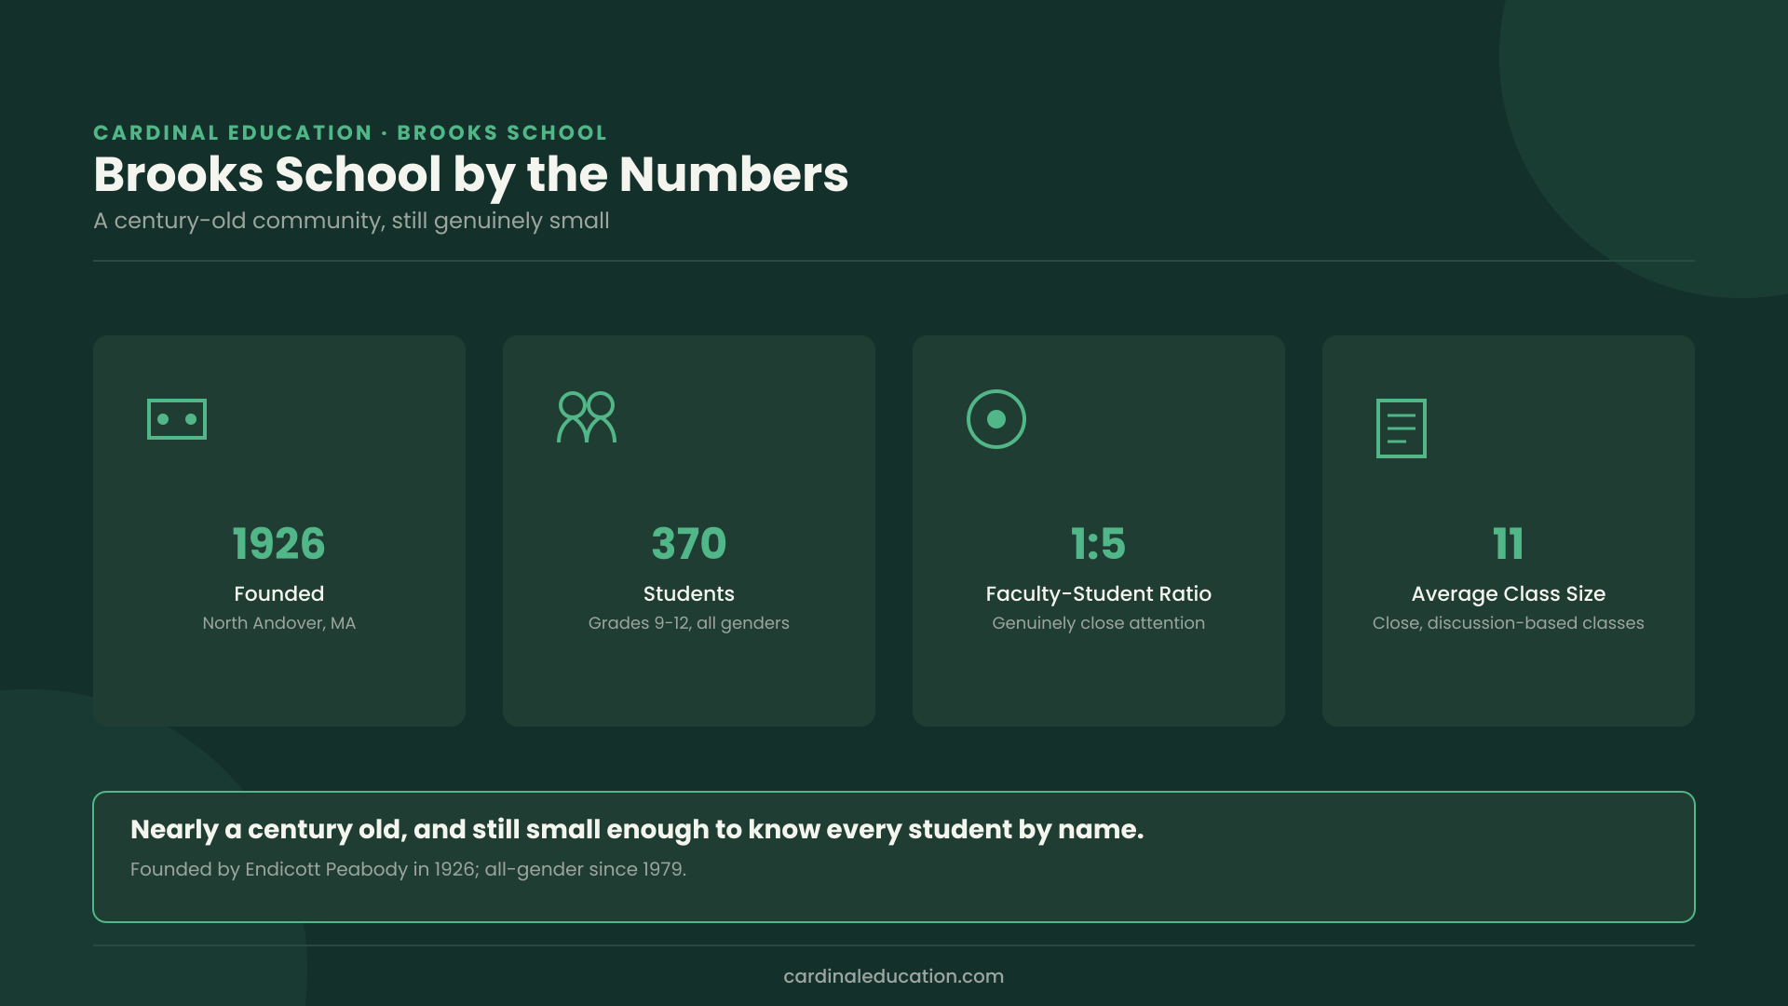
Task: Click 'Genuinely close attention' caption
Action: point(1099,623)
